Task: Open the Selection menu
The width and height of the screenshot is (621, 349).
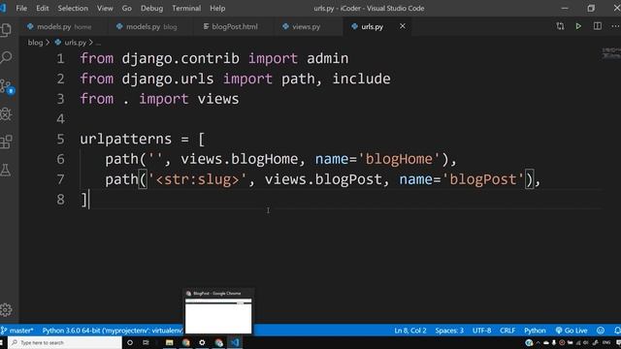Action: point(73,8)
